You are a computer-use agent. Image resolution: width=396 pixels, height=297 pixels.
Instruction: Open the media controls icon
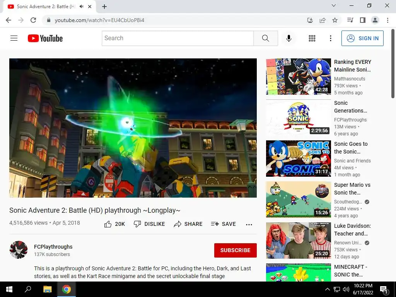click(x=350, y=20)
